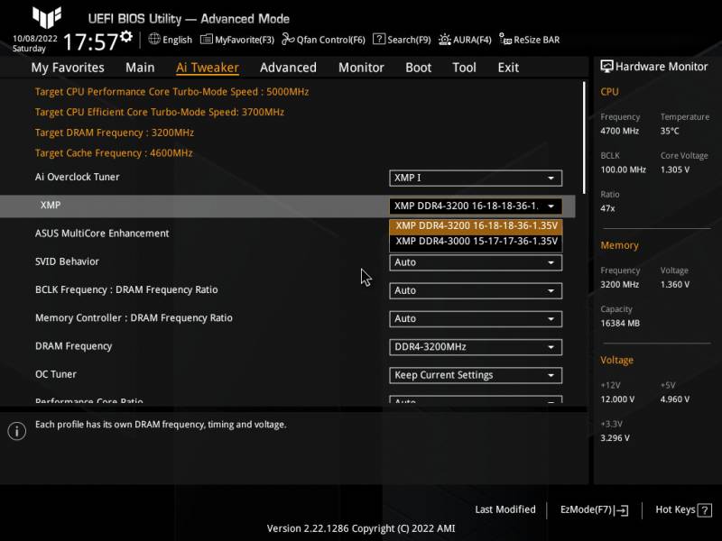Click the 1.305 V core voltage value
This screenshot has width=722, height=541.
[x=674, y=170]
